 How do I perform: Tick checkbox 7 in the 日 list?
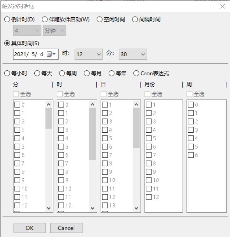(105, 155)
